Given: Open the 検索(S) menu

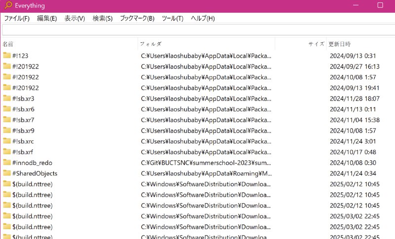Looking at the screenshot, I should (103, 18).
